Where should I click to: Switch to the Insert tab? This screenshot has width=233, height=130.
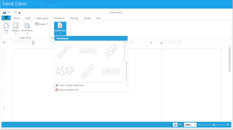pos(28,18)
